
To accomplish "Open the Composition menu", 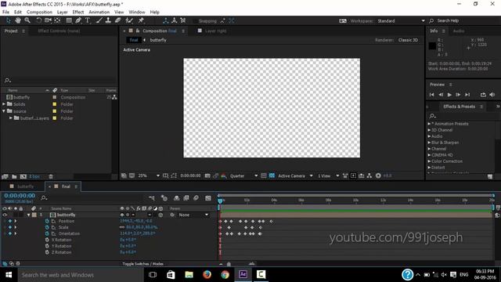I will click(x=39, y=13).
